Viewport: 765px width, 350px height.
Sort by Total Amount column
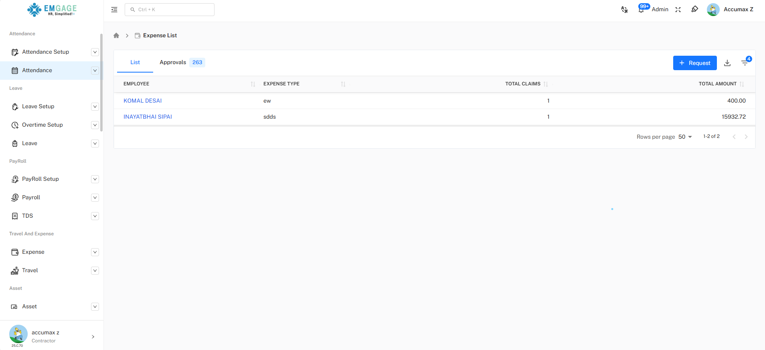coord(742,84)
